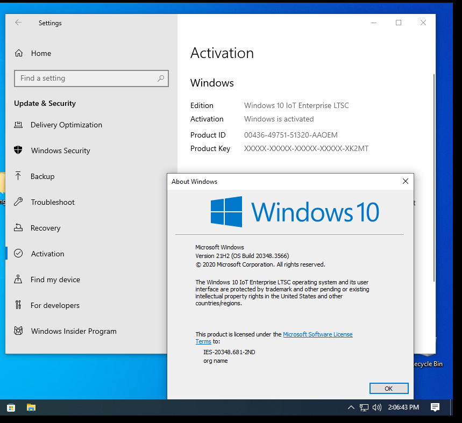
Task: Click the Windows 10 logo in About dialog
Action: [x=295, y=212]
